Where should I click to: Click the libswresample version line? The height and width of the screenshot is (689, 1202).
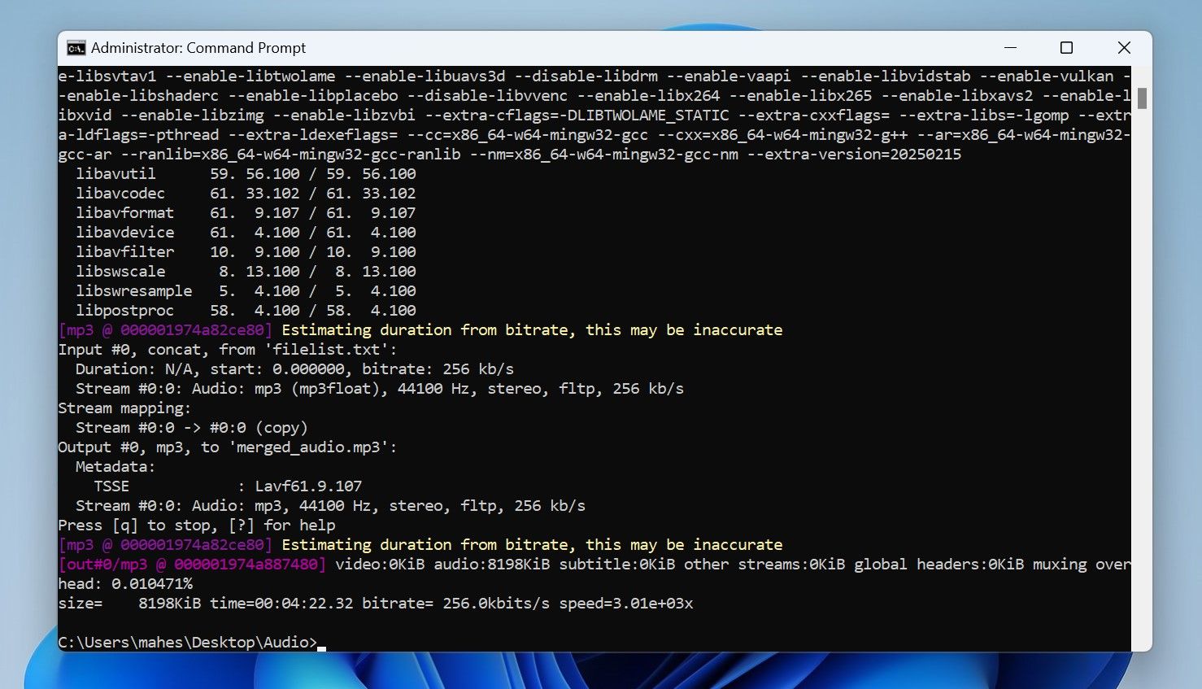click(245, 291)
